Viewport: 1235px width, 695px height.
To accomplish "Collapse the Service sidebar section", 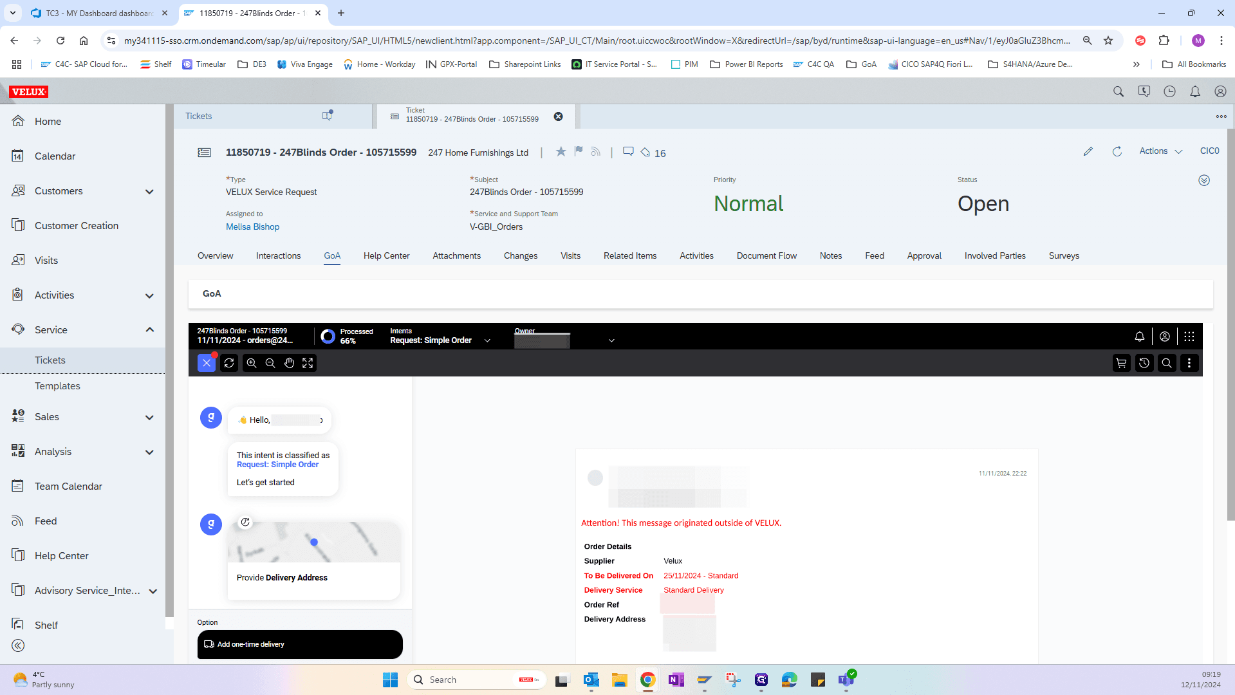I will [x=149, y=330].
